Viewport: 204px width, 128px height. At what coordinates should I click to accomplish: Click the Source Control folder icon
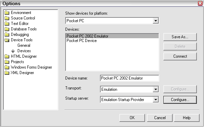click(7, 18)
